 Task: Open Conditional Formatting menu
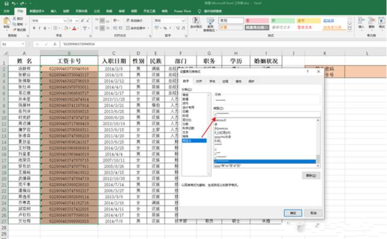pos(196,24)
